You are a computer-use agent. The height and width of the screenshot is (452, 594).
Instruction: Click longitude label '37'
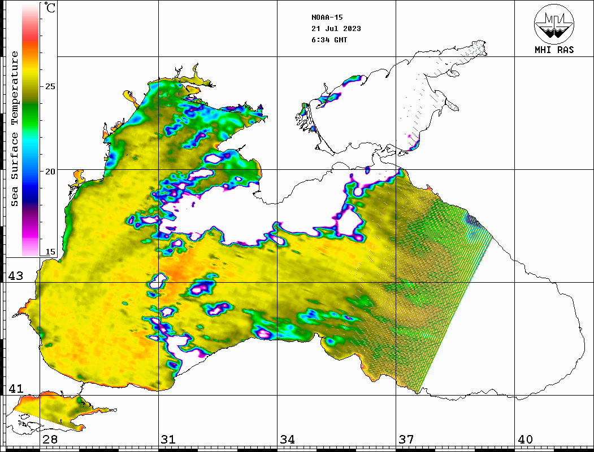pos(406,440)
